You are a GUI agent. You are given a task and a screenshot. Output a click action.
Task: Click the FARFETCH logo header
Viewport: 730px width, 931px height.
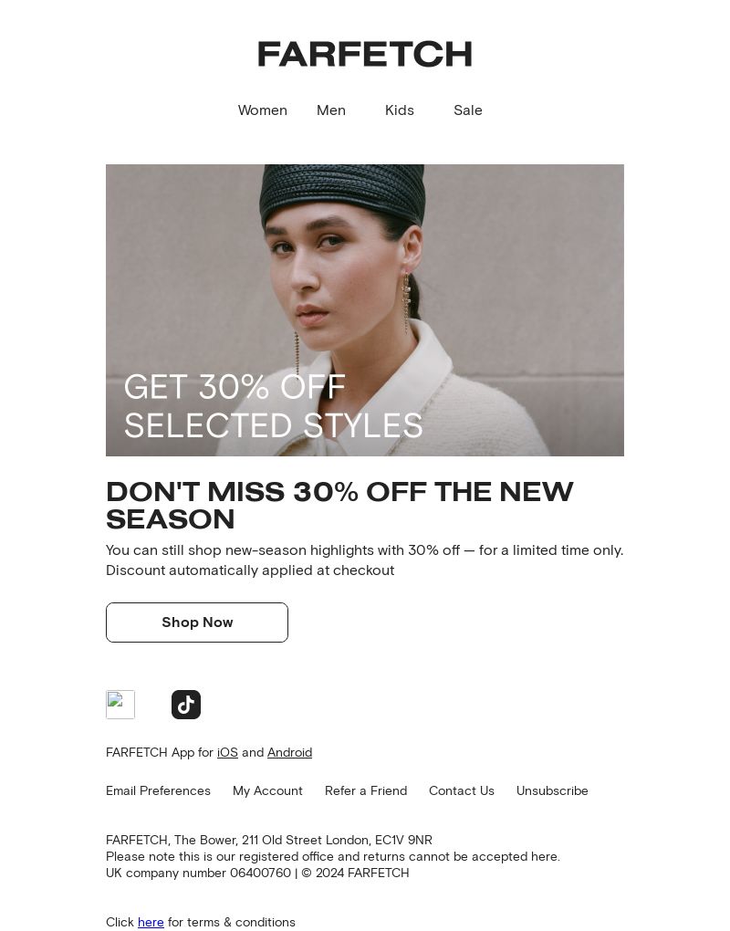pyautogui.click(x=364, y=54)
